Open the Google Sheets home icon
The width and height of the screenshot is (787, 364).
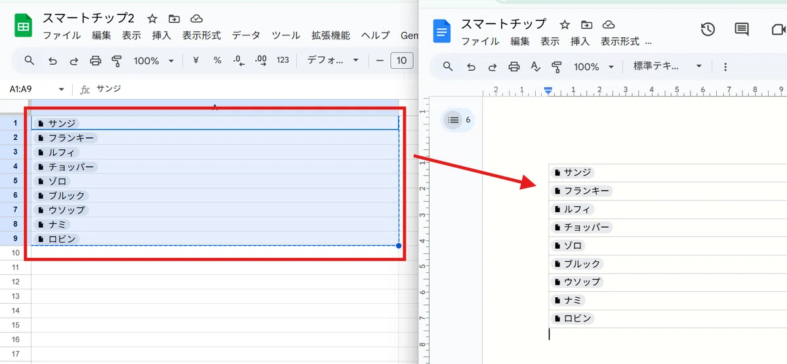(x=24, y=27)
